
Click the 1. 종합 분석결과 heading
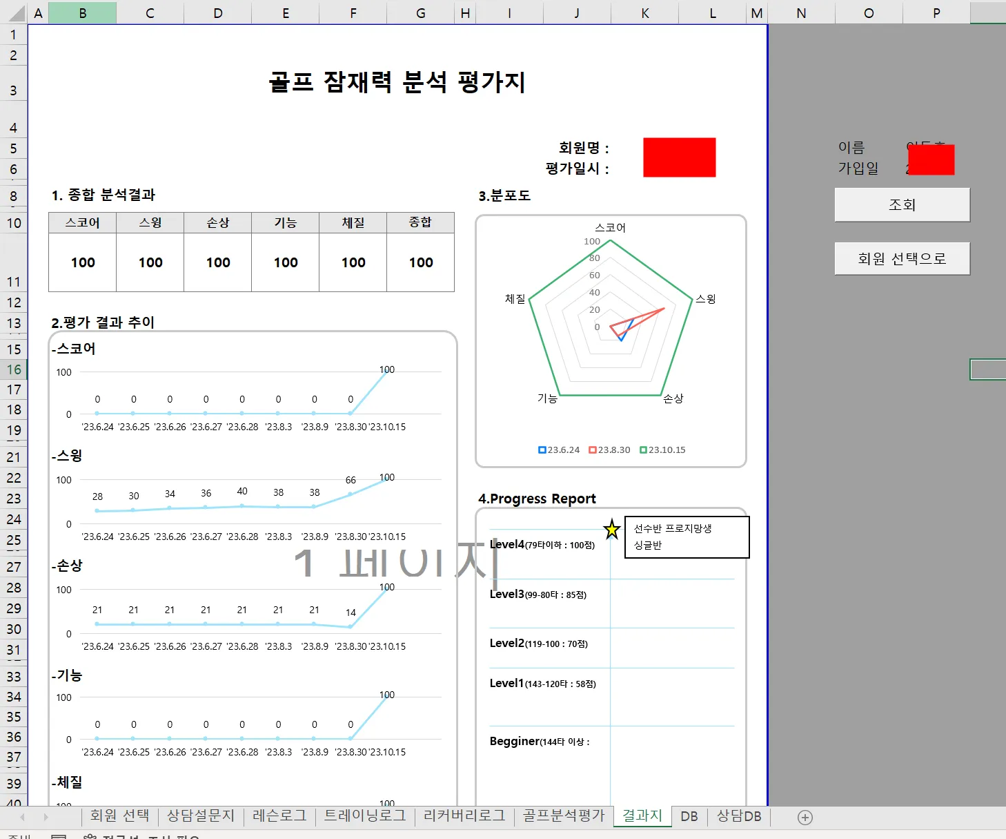pyautogui.click(x=103, y=195)
